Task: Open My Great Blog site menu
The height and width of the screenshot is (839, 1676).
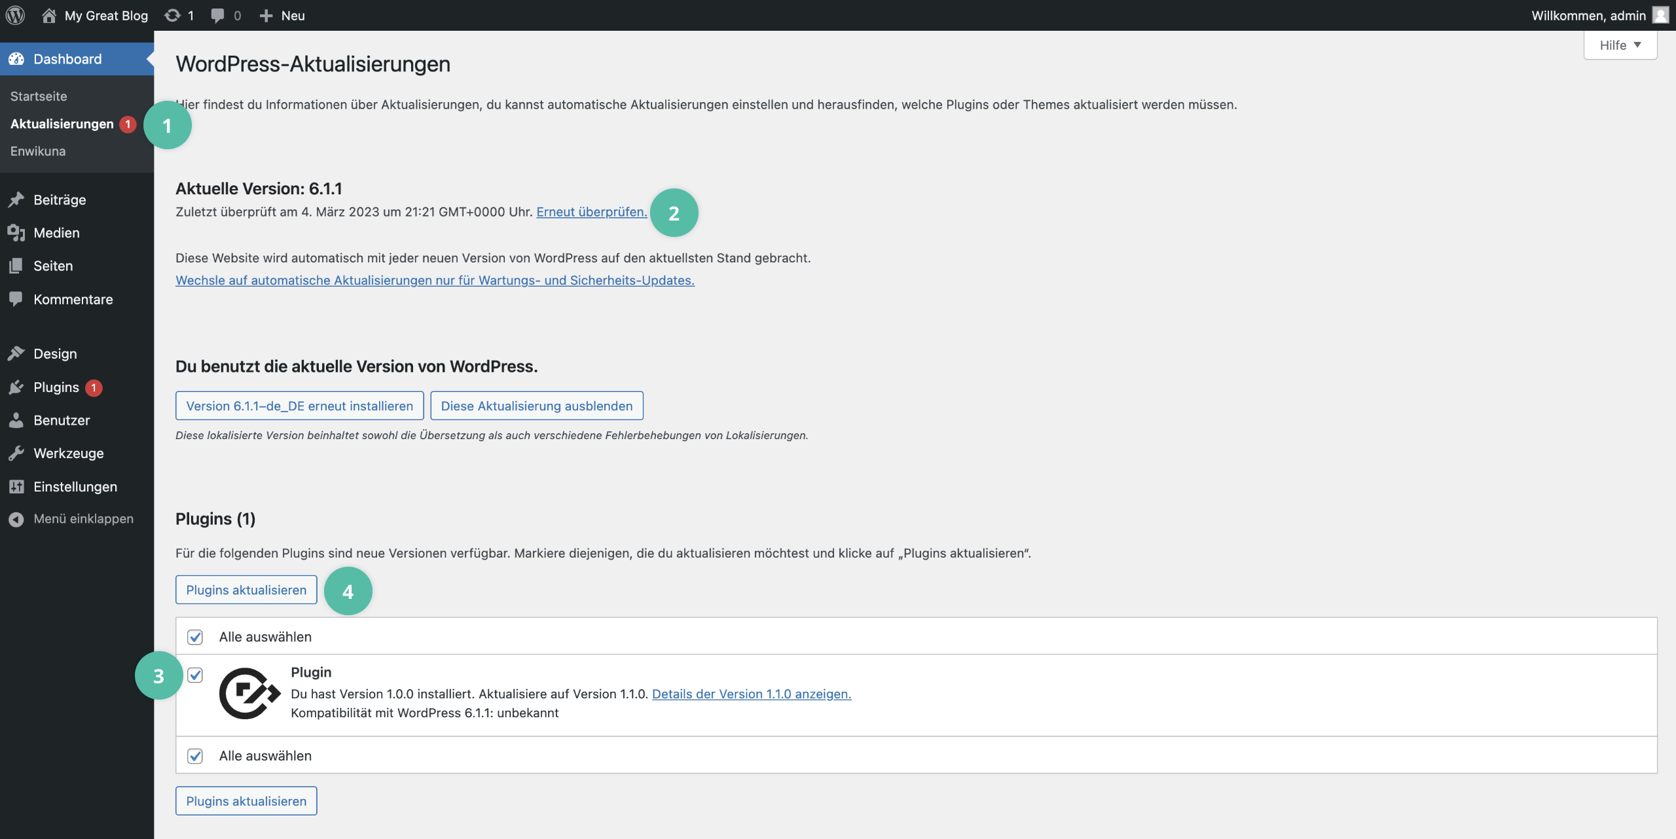Action: click(95, 16)
